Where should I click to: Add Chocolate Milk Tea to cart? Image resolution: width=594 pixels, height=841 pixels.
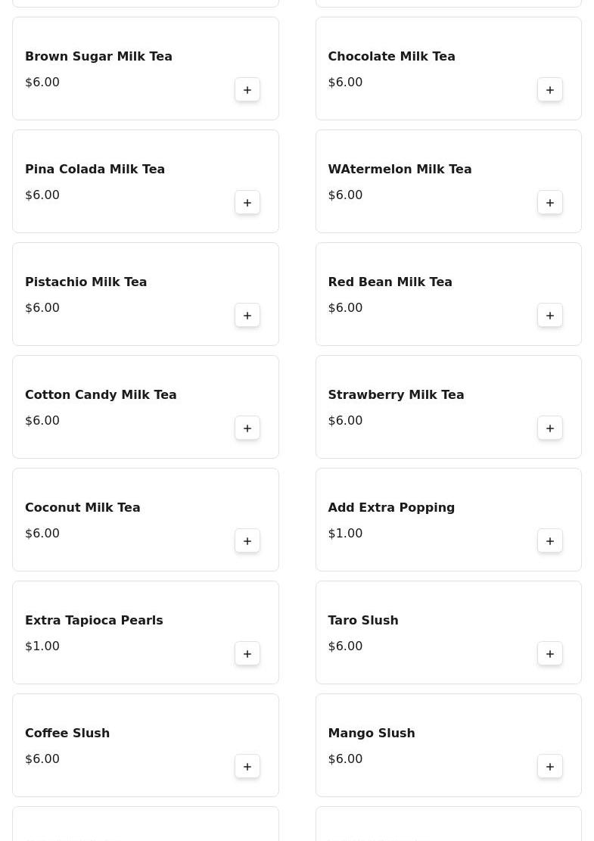click(x=550, y=90)
